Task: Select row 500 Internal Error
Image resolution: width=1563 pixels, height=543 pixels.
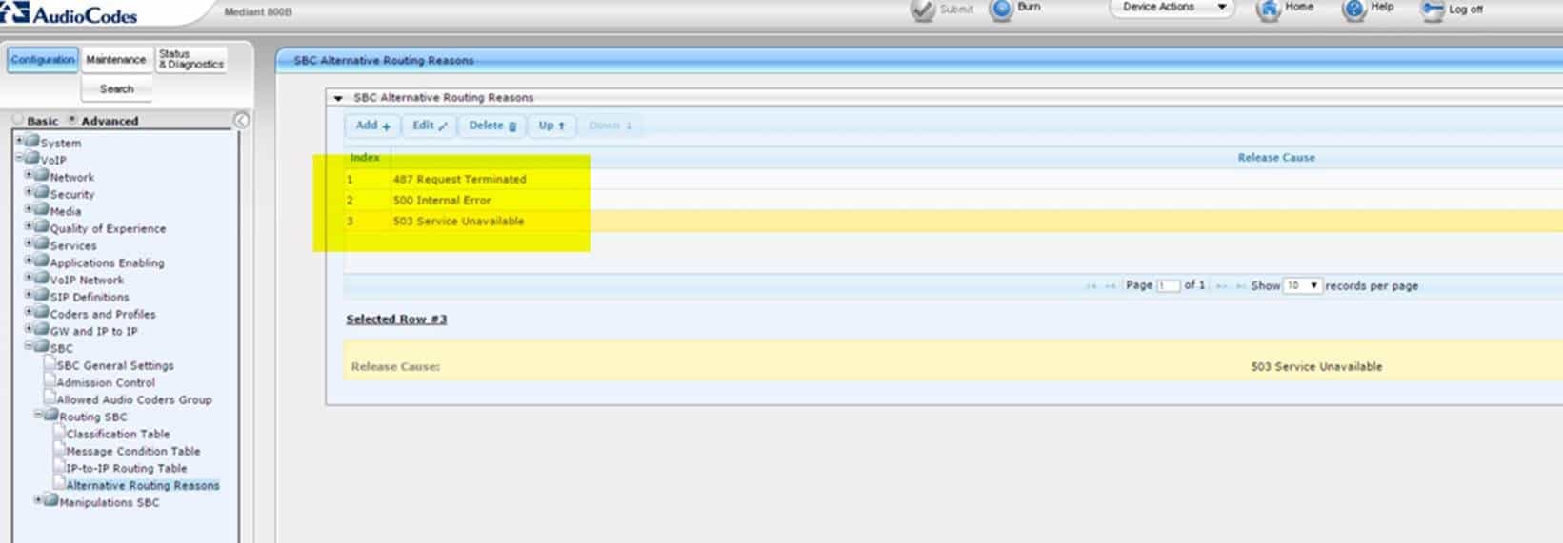Action: (952, 200)
